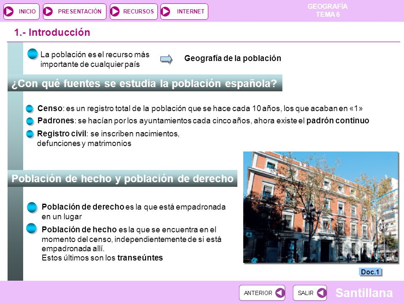The image size is (404, 303).
Task: Click 'defunciones y matrimonios' line
Action: click(x=84, y=143)
